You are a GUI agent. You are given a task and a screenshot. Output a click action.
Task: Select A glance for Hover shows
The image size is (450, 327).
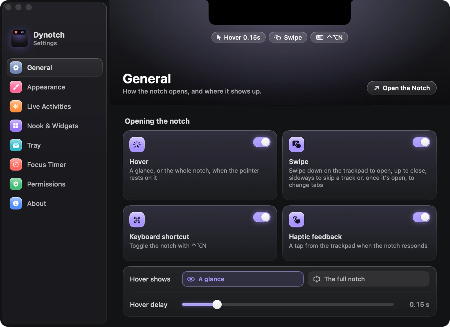tap(243, 279)
